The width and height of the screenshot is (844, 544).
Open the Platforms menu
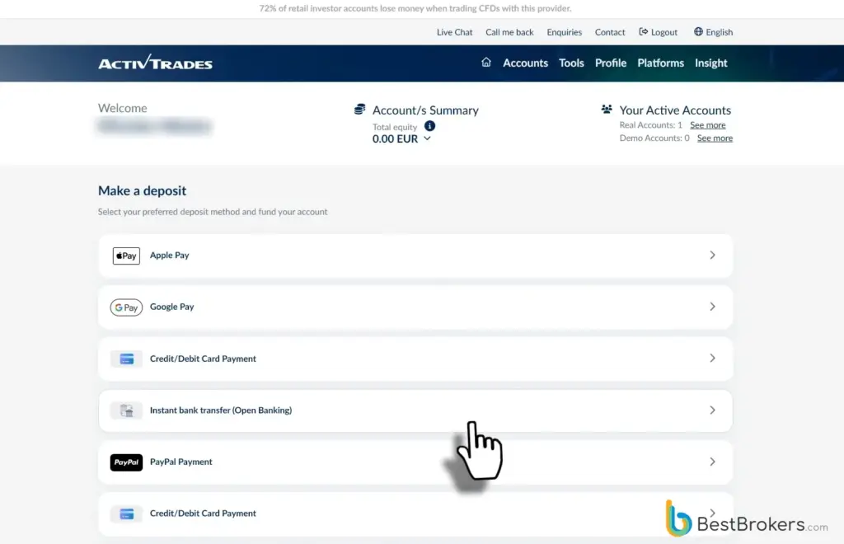click(x=660, y=63)
